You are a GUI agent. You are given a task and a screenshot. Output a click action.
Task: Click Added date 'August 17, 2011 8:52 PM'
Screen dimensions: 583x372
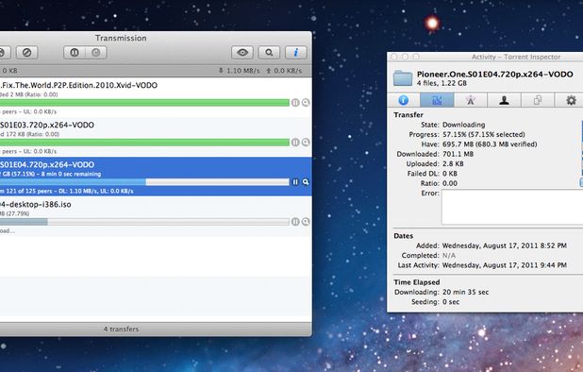(504, 245)
